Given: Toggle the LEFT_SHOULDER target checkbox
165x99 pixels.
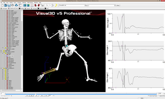Looking at the screenshot, I should tap(6, 13).
